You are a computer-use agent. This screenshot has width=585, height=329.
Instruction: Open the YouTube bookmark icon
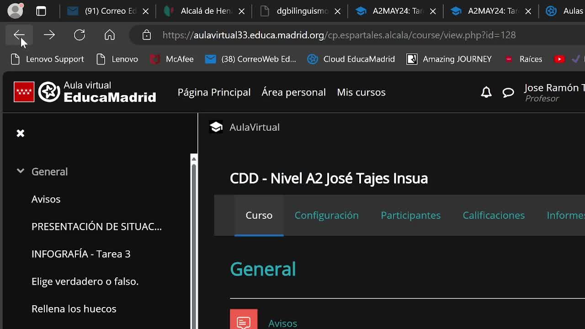[559, 59]
